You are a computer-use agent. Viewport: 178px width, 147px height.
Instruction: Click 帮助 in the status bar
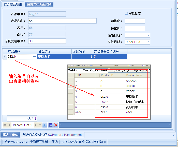(x=54, y=142)
